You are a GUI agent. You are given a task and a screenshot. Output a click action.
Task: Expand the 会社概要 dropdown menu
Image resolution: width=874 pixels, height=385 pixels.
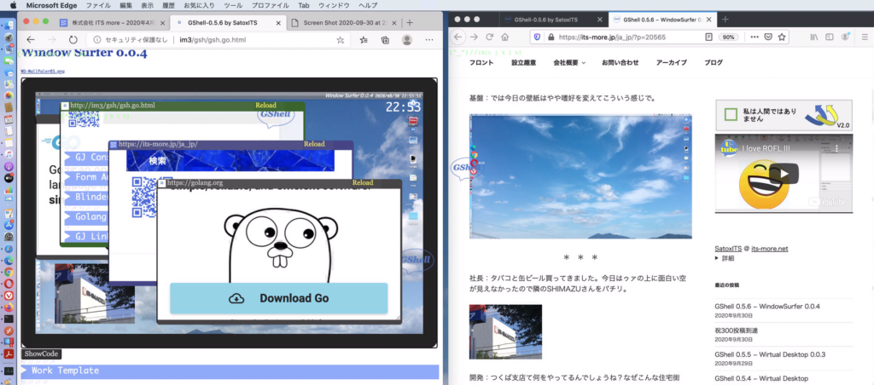click(x=570, y=62)
